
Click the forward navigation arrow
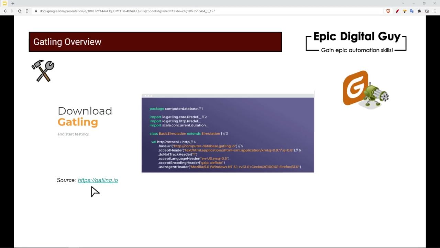[12, 11]
